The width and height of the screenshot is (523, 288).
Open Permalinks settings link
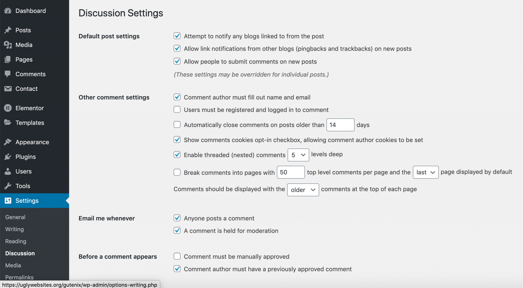tap(19, 277)
